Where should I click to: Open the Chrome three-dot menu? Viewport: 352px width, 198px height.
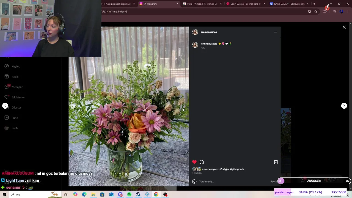[x=348, y=12]
